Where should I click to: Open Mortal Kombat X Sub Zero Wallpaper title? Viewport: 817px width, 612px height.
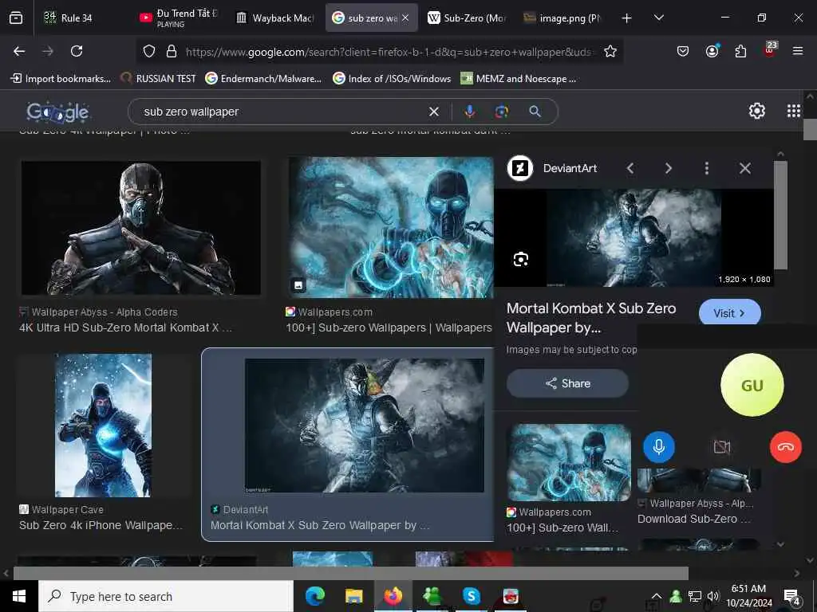(591, 318)
